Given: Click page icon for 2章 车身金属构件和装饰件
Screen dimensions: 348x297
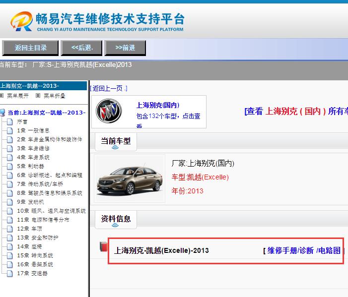Looking at the screenshot, I should coord(10,139).
